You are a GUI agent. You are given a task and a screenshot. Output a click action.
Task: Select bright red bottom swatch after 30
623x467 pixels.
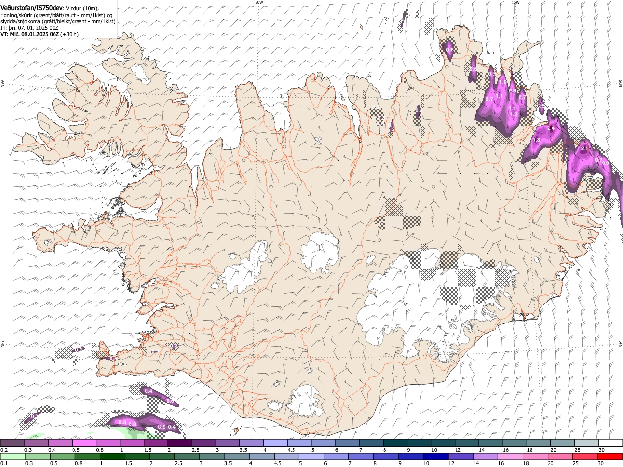(609, 457)
